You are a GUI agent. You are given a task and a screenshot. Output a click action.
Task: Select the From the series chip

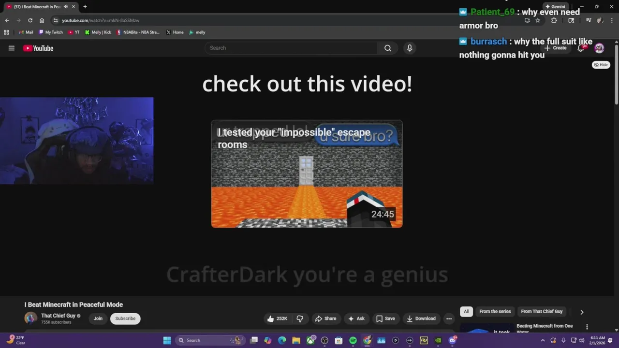[495, 312]
